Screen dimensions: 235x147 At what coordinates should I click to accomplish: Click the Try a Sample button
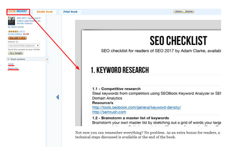point(16,53)
